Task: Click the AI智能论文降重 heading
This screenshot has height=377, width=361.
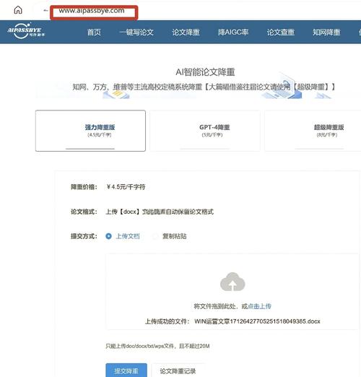Action: point(205,72)
